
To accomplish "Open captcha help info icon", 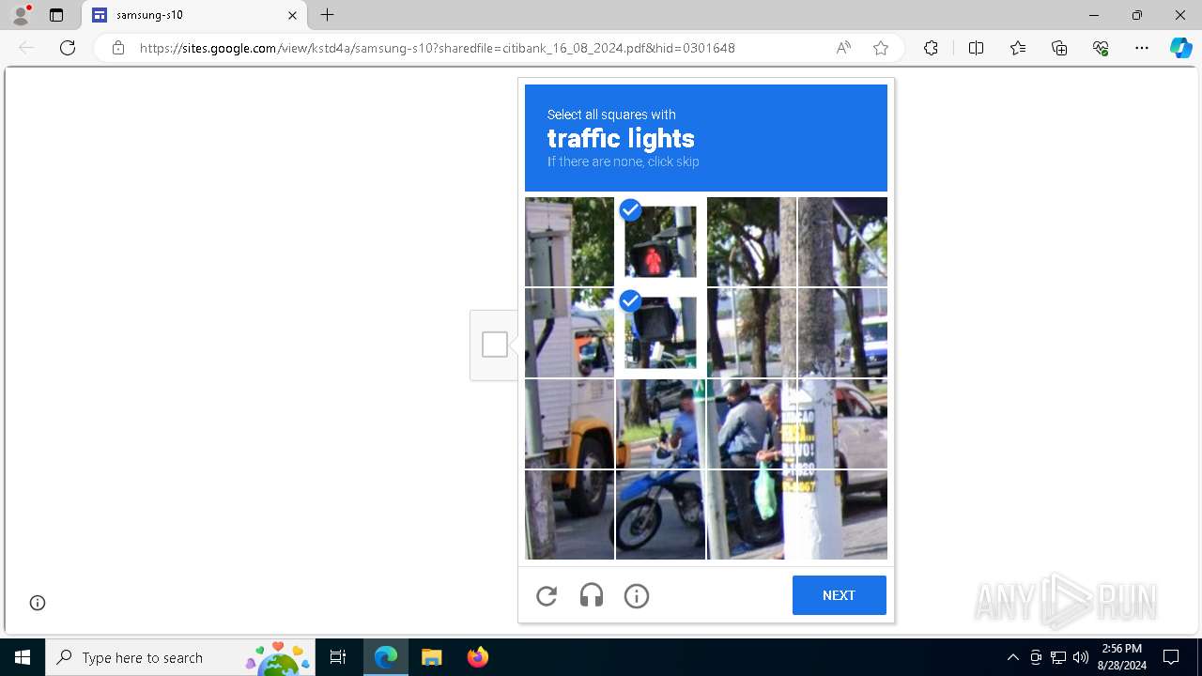I will click(x=637, y=596).
